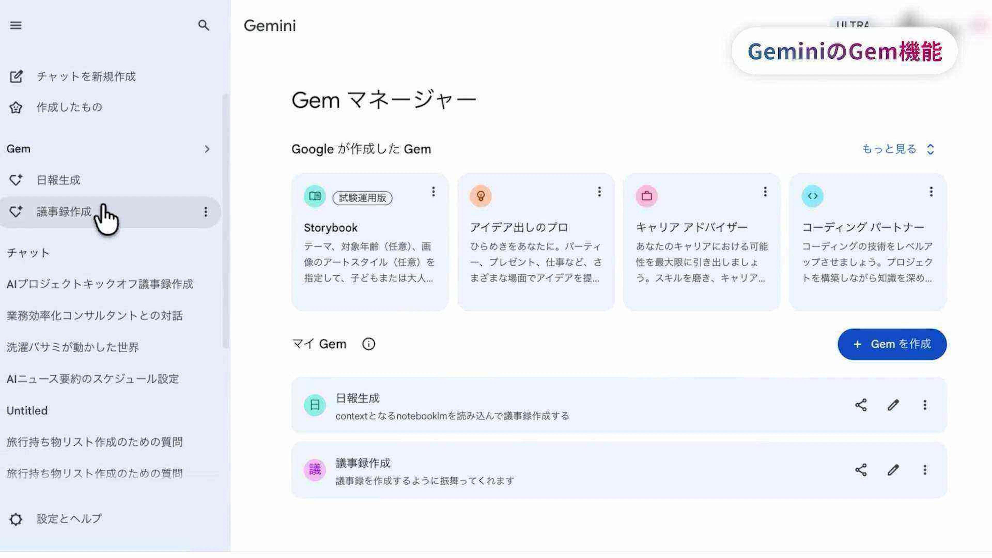Expand the Gem section chevron in the sidebar
This screenshot has width=992, height=558.
[207, 149]
